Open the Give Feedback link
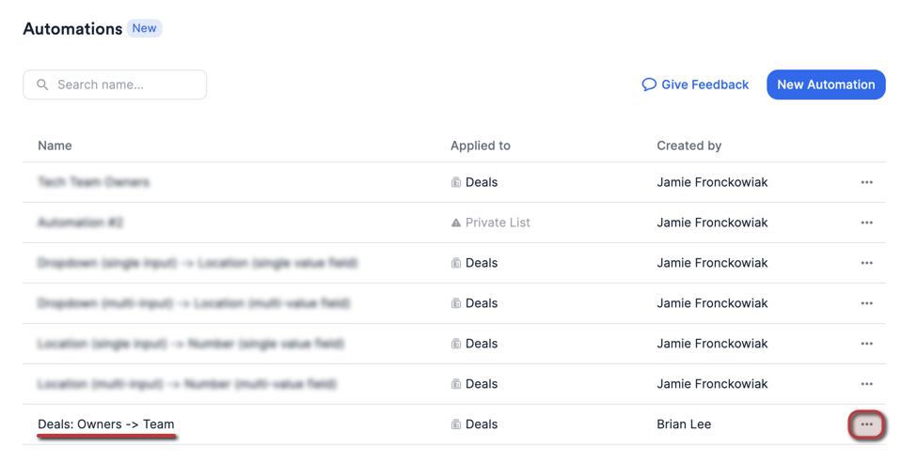This screenshot has height=462, width=902. [704, 85]
